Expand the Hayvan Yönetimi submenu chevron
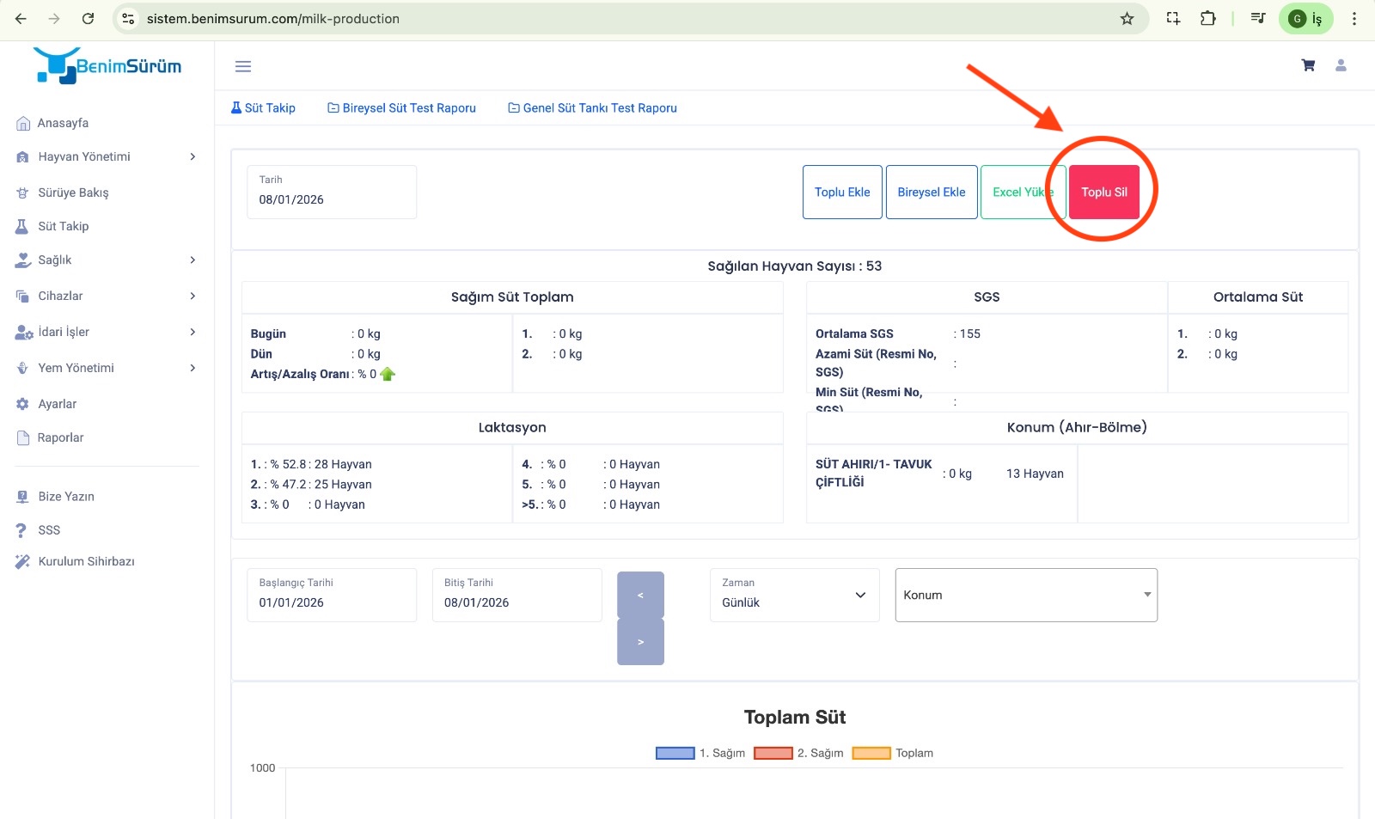The width and height of the screenshot is (1375, 819). (x=192, y=156)
